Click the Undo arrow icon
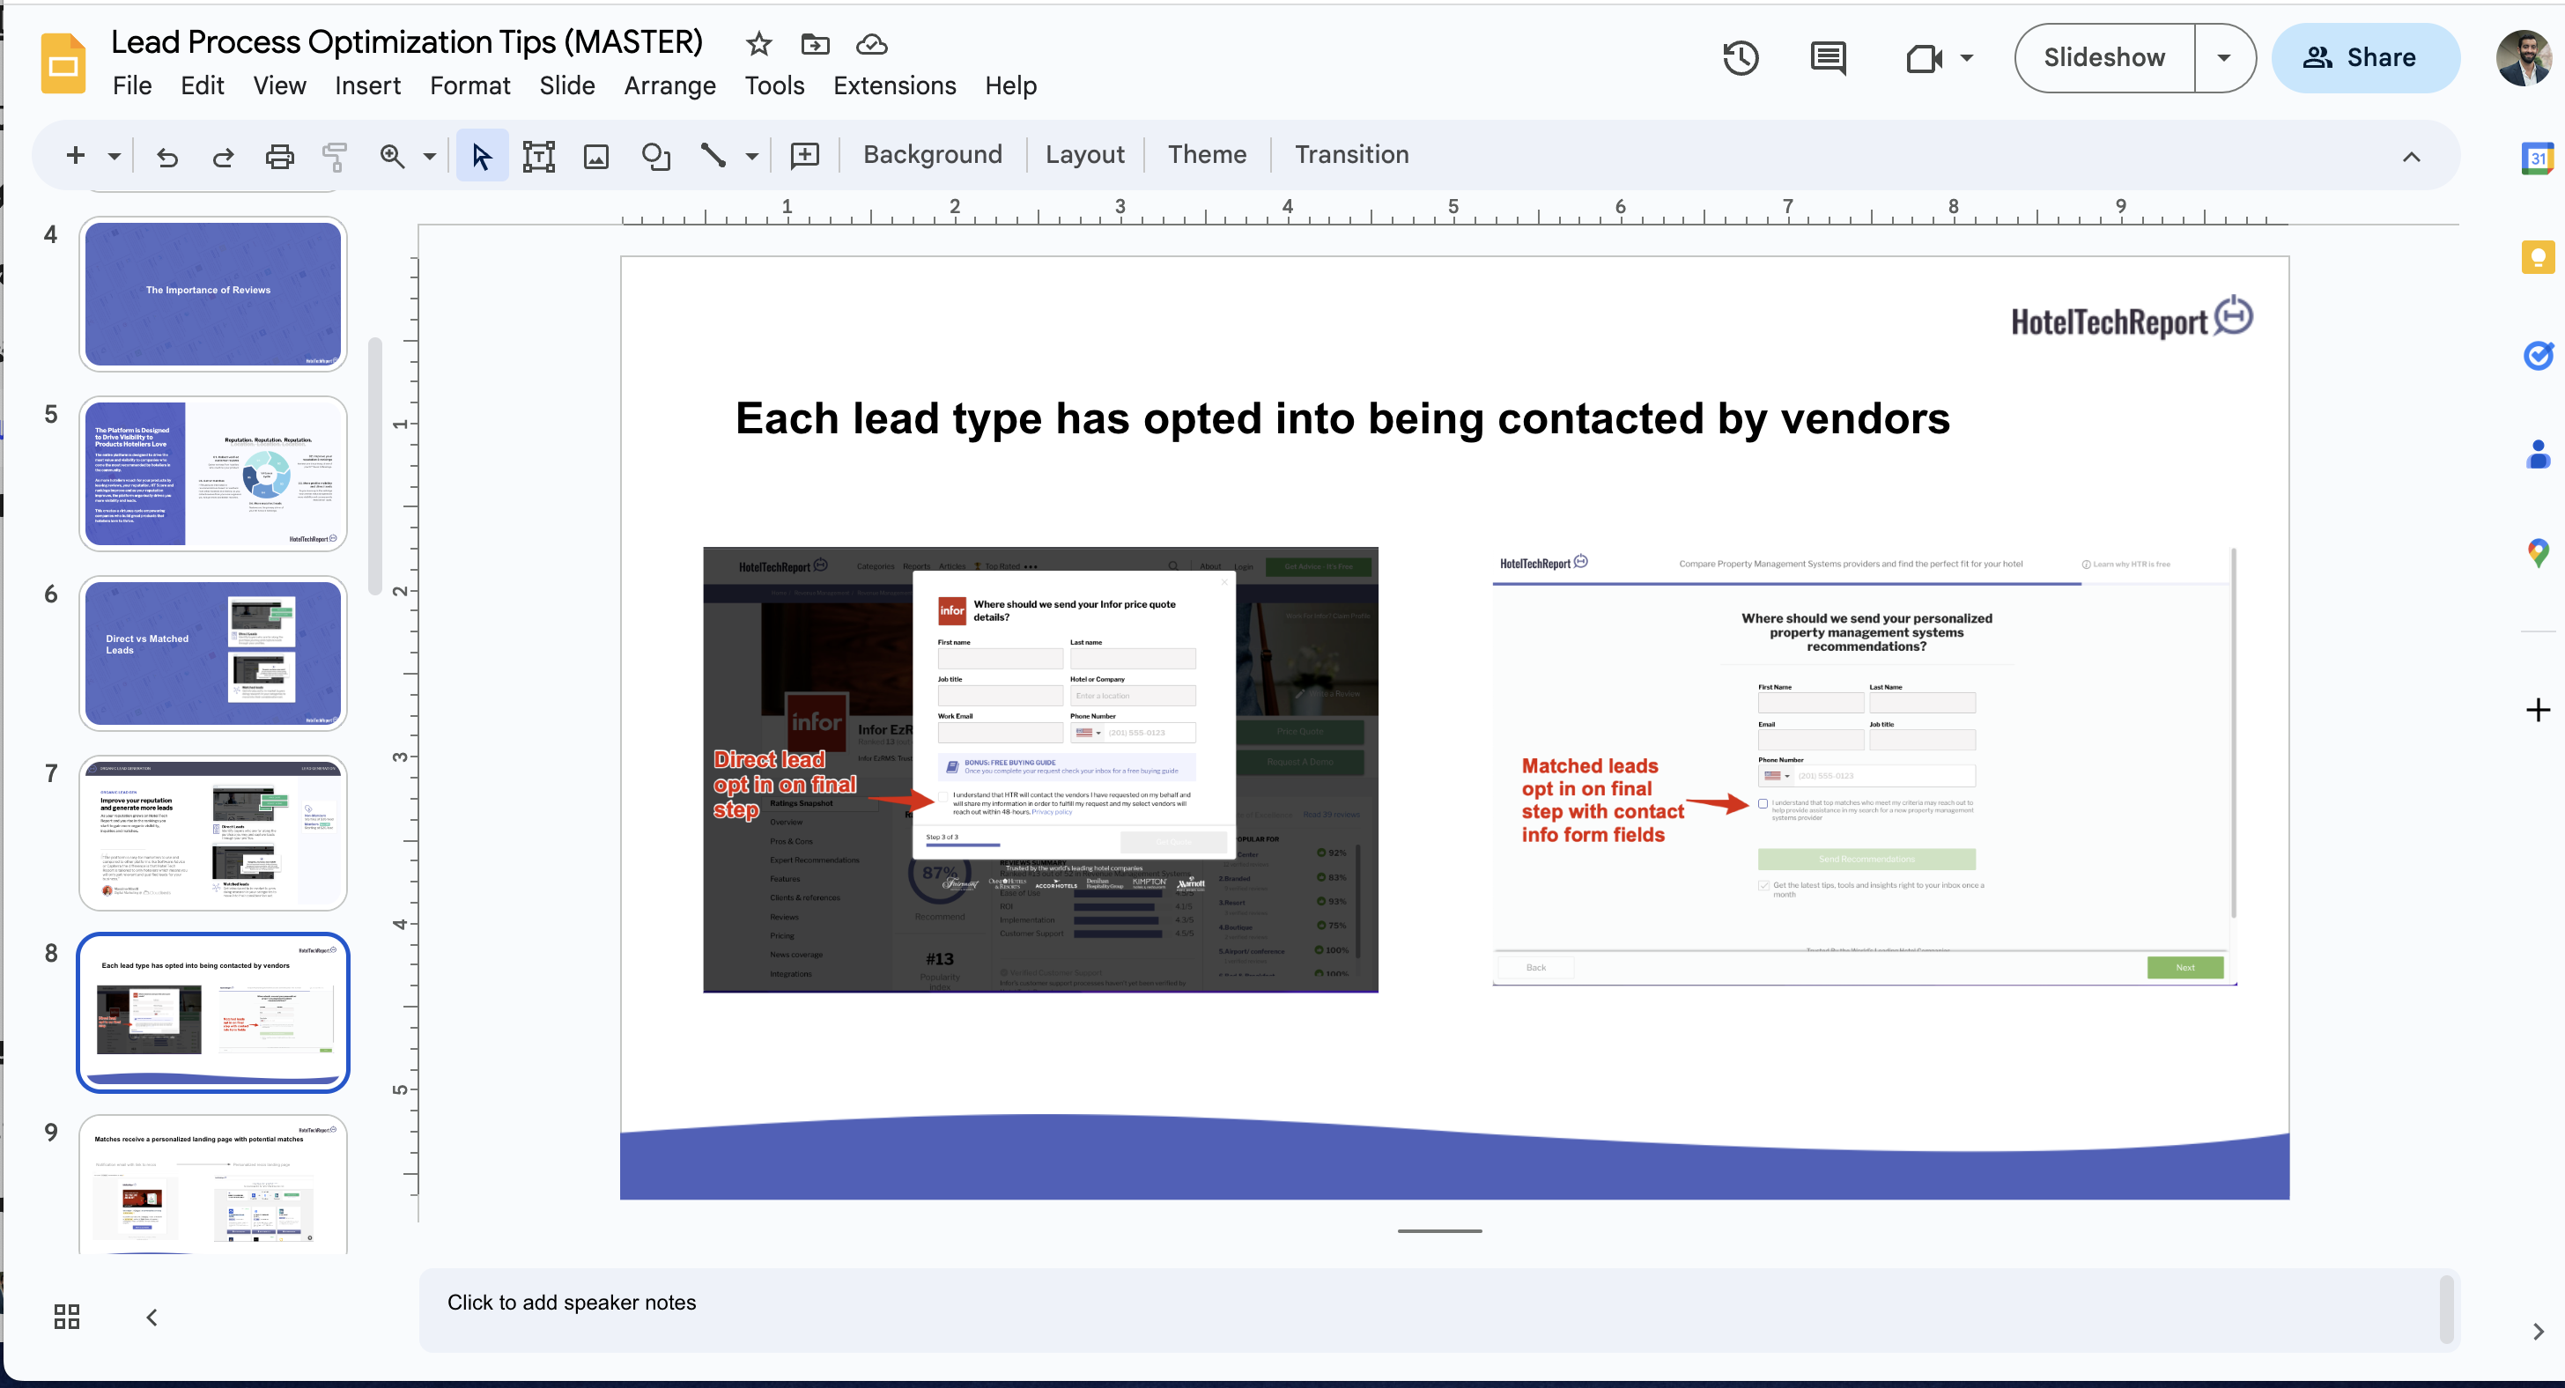This screenshot has width=2565, height=1388. pos(167,155)
